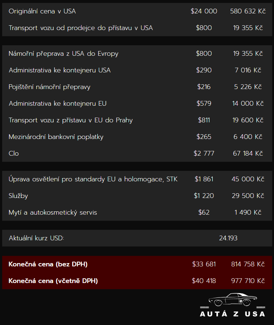Click the 24.193 USD exchange rate value
This screenshot has width=274, height=325.
click(228, 238)
